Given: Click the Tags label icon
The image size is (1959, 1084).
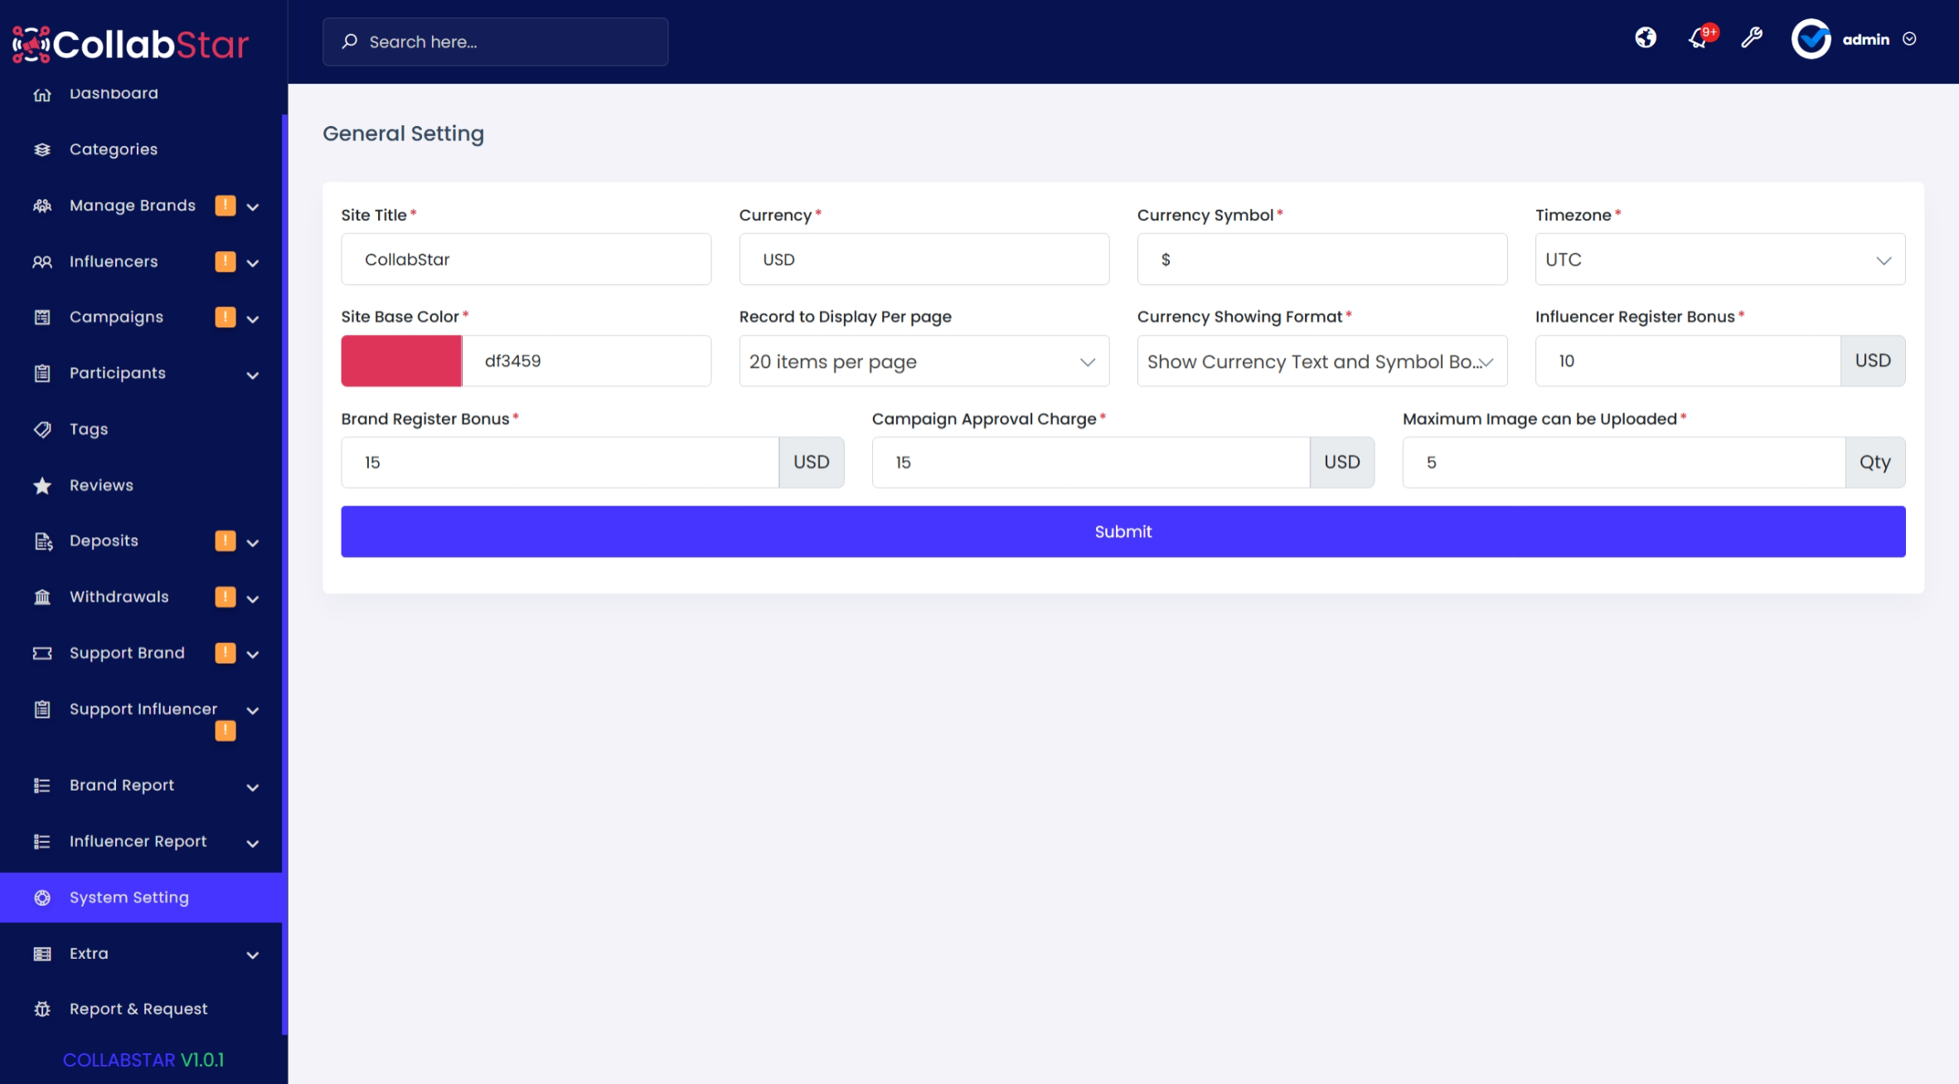Looking at the screenshot, I should (x=42, y=429).
